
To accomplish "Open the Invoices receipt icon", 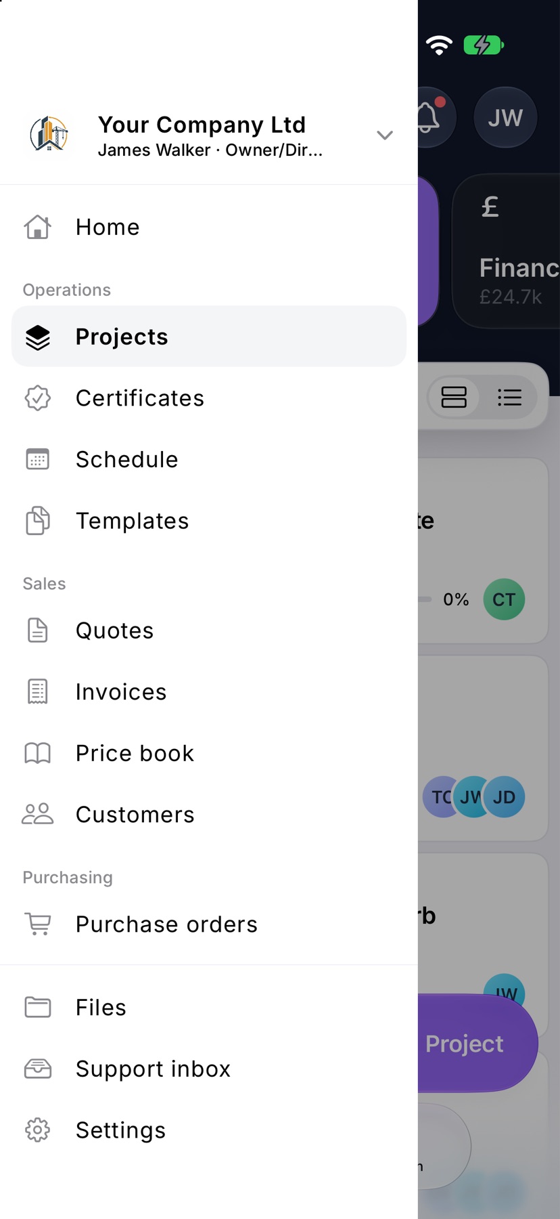I will pos(38,691).
